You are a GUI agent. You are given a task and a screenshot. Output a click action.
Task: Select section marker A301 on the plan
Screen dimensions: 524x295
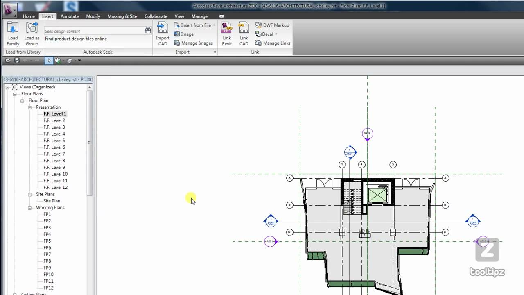click(x=349, y=152)
